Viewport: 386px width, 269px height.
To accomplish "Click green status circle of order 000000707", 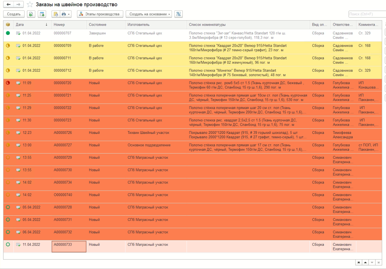I will (8, 33).
